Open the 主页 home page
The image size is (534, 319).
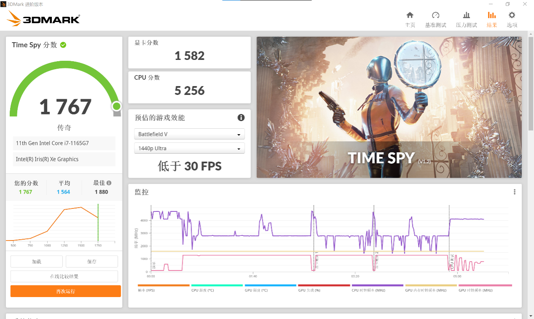410,20
